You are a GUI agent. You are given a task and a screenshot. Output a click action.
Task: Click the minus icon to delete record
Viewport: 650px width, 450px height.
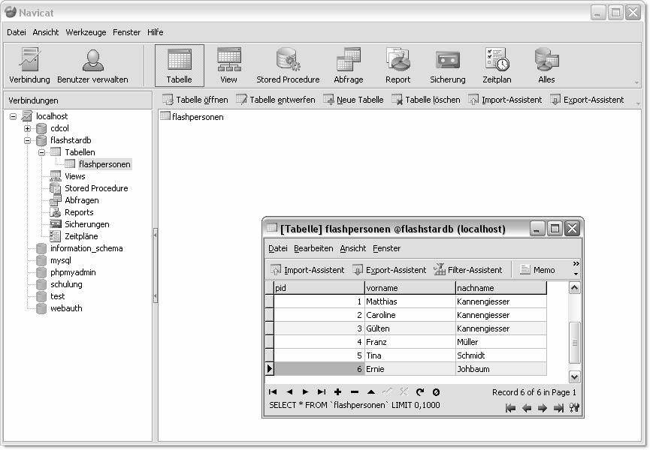coord(354,391)
